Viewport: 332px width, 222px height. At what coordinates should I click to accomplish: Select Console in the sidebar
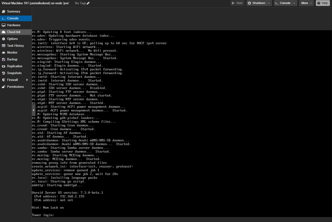[x=16, y=18]
